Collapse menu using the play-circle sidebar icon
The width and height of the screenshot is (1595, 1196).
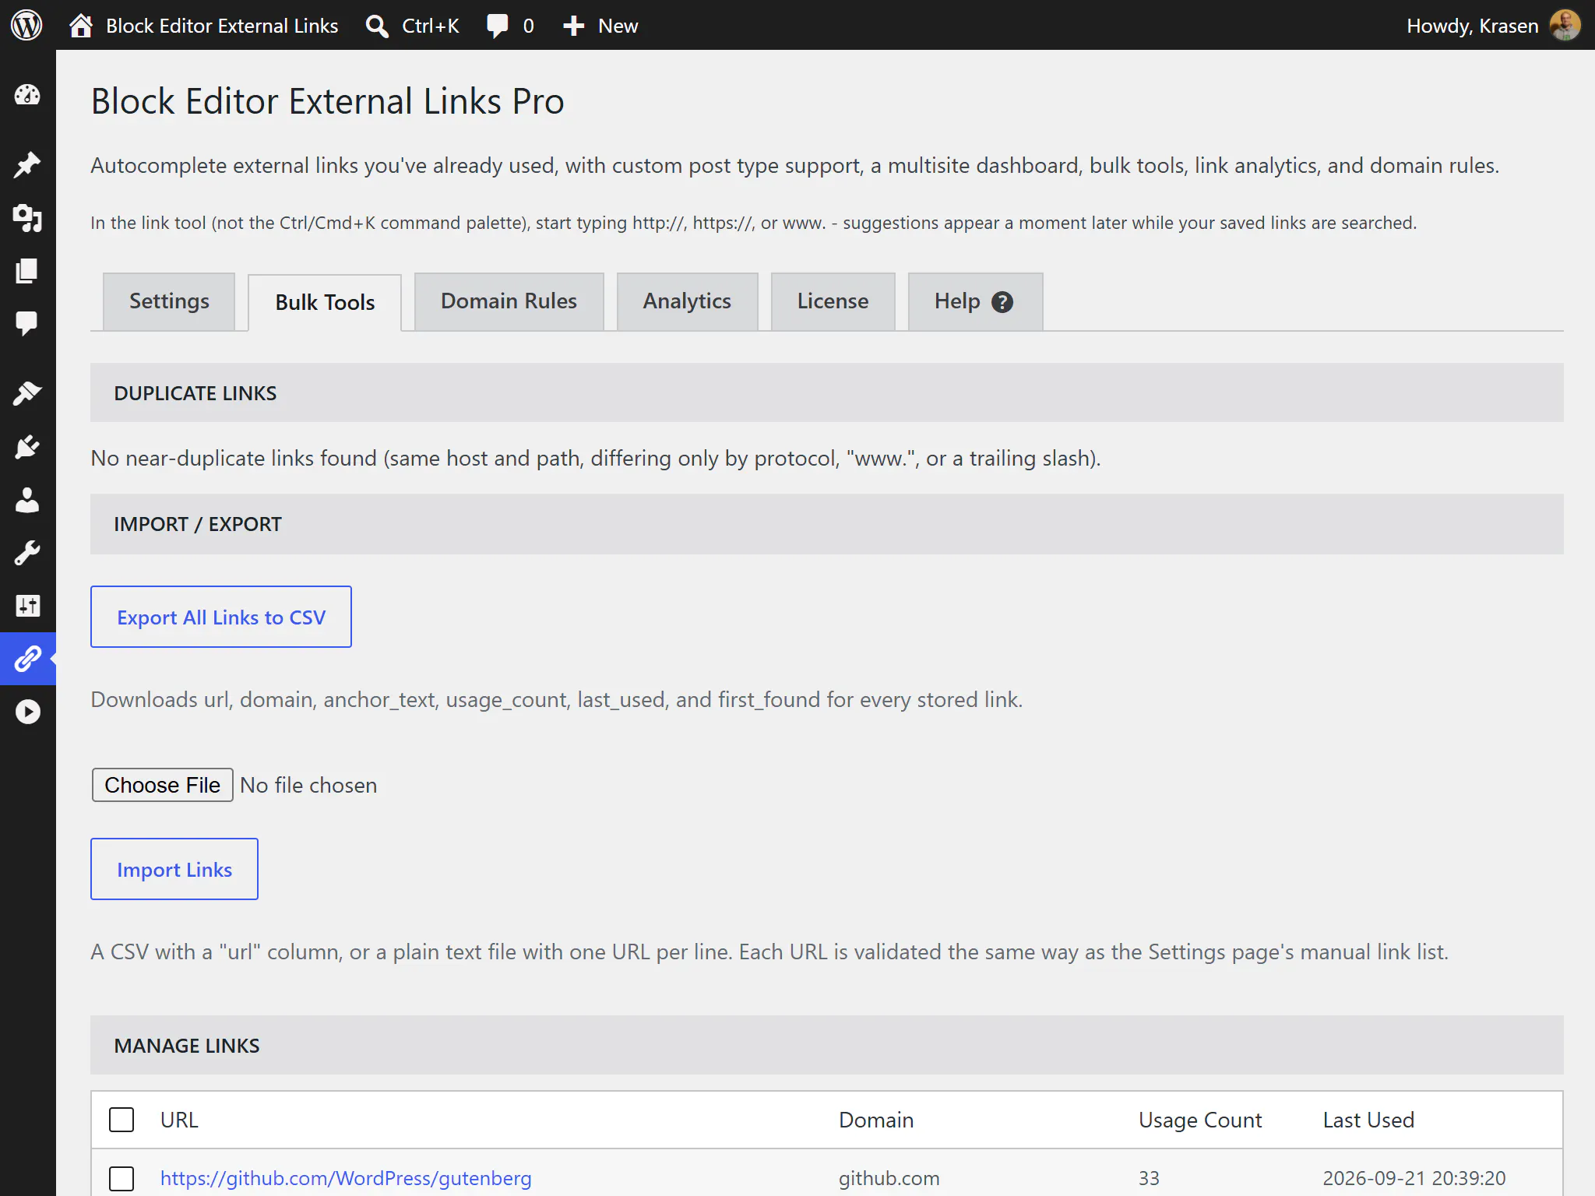pyautogui.click(x=27, y=712)
